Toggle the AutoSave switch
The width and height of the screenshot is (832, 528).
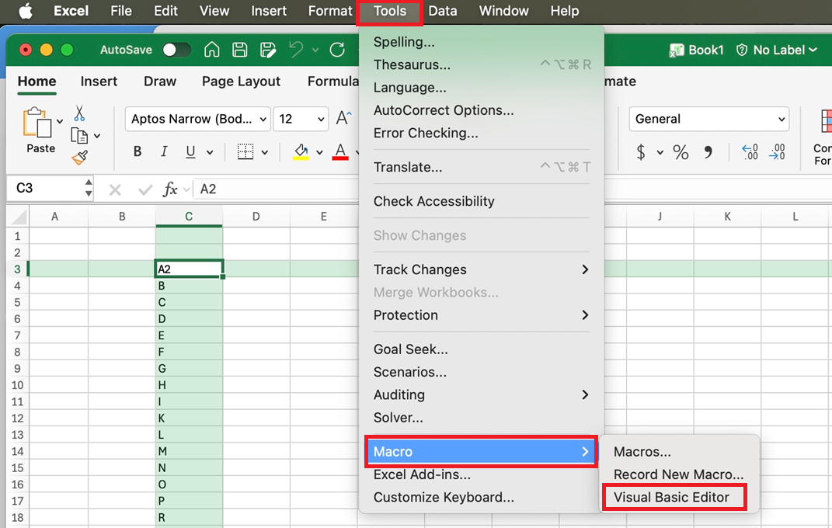pos(177,50)
